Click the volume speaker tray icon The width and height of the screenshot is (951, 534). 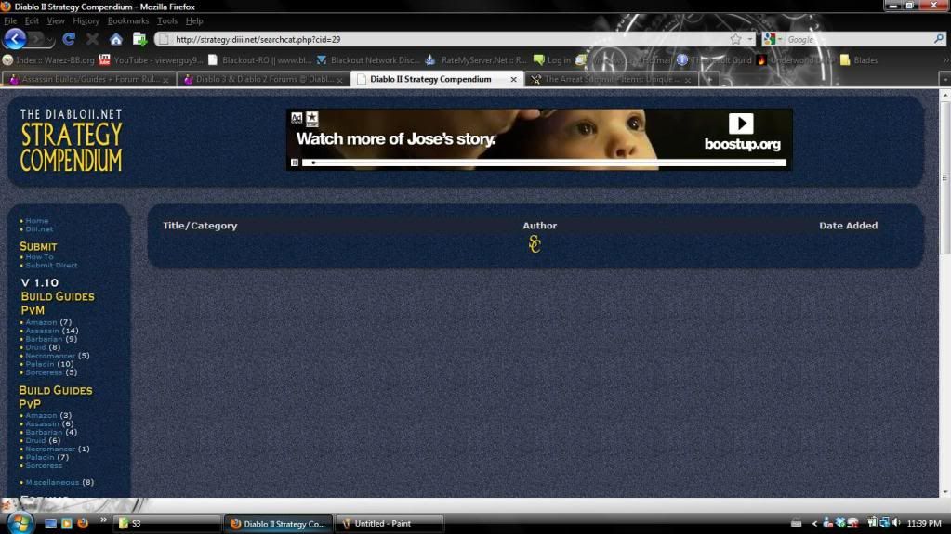click(897, 523)
